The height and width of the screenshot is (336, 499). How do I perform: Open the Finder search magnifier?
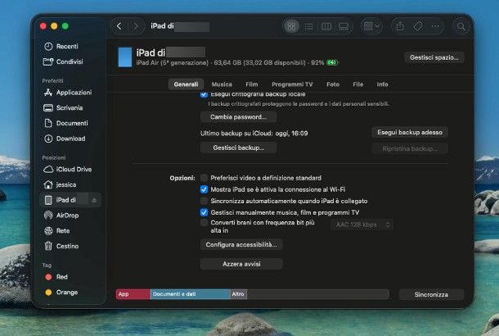[461, 27]
